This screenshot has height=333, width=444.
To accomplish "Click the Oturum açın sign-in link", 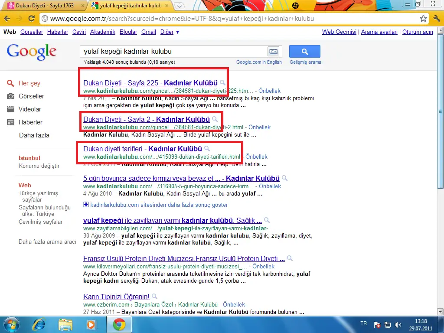I will [418, 32].
